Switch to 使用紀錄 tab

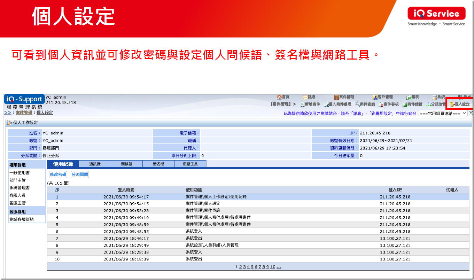click(x=63, y=164)
